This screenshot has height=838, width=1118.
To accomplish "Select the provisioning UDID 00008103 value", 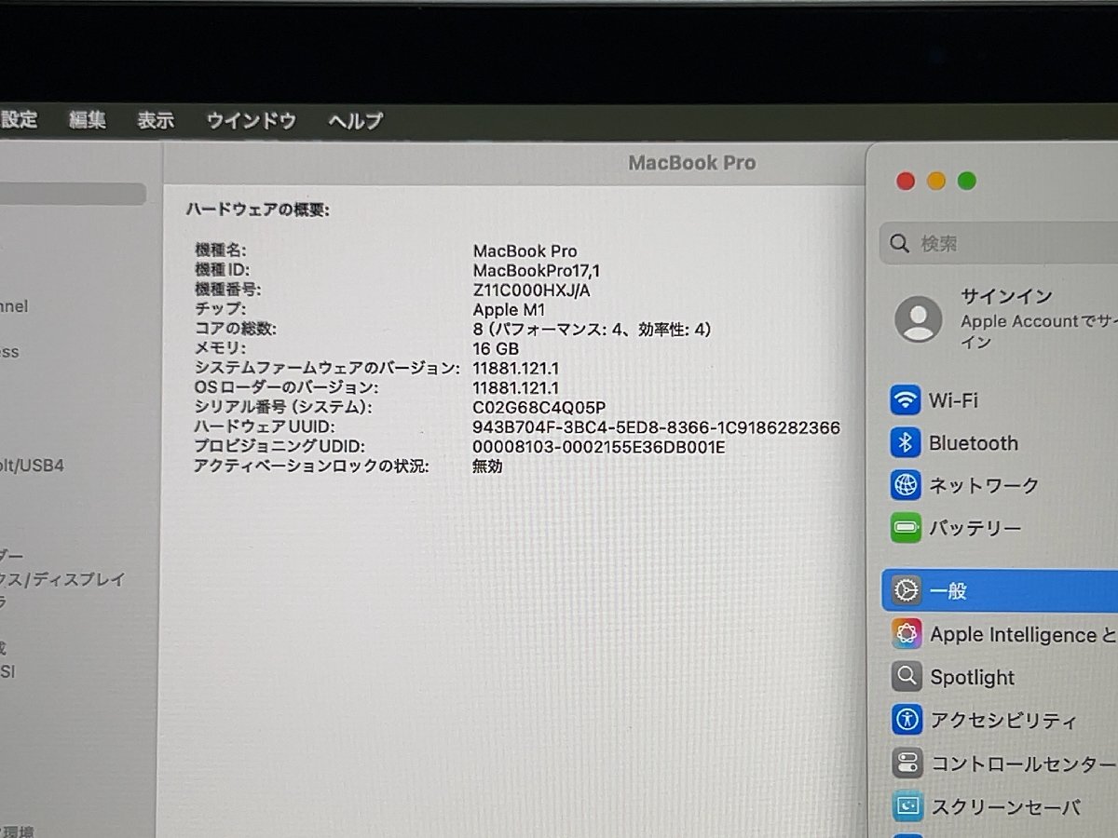I will point(599,447).
